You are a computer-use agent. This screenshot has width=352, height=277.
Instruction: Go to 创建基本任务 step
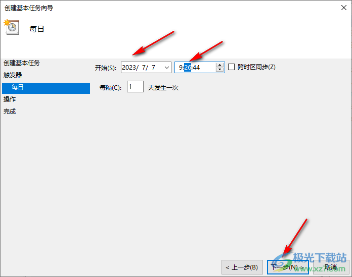22,63
